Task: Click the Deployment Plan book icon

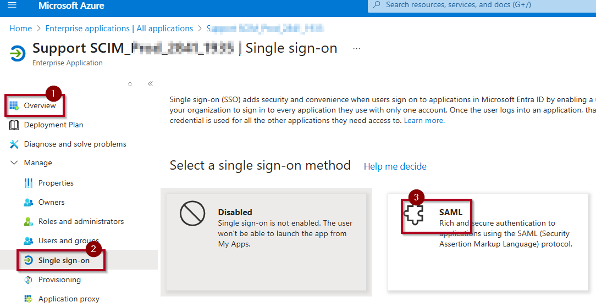Action: point(14,125)
